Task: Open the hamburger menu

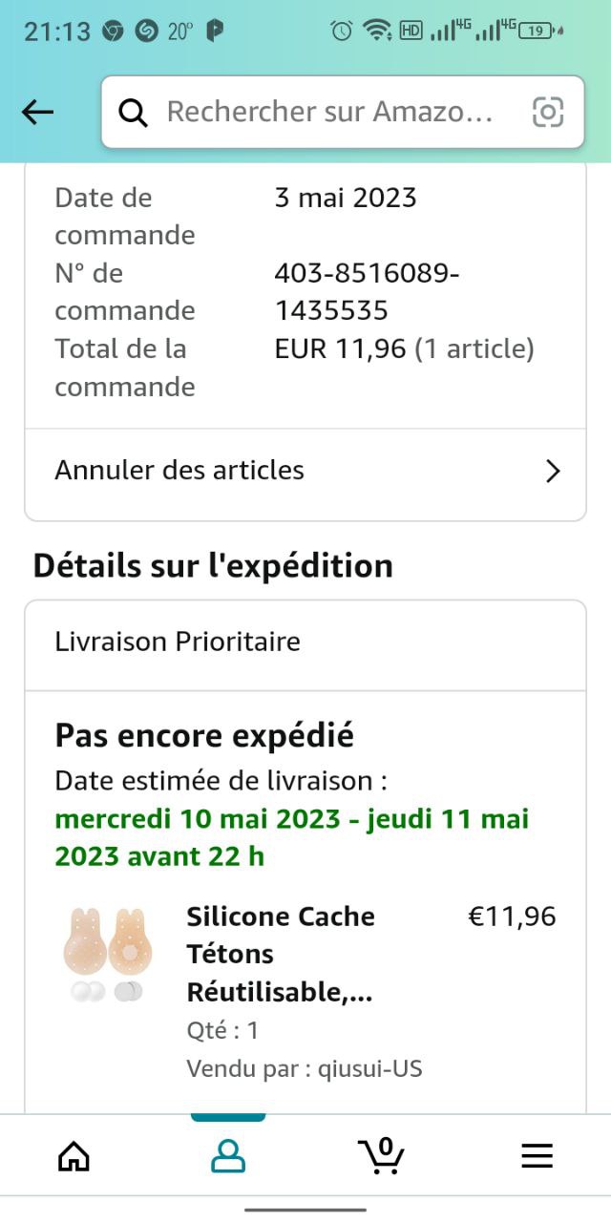Action: click(537, 1156)
